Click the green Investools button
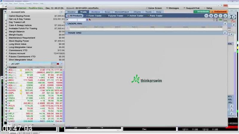Image resolution: width=239 pixels, height=134 pixels. point(201,12)
